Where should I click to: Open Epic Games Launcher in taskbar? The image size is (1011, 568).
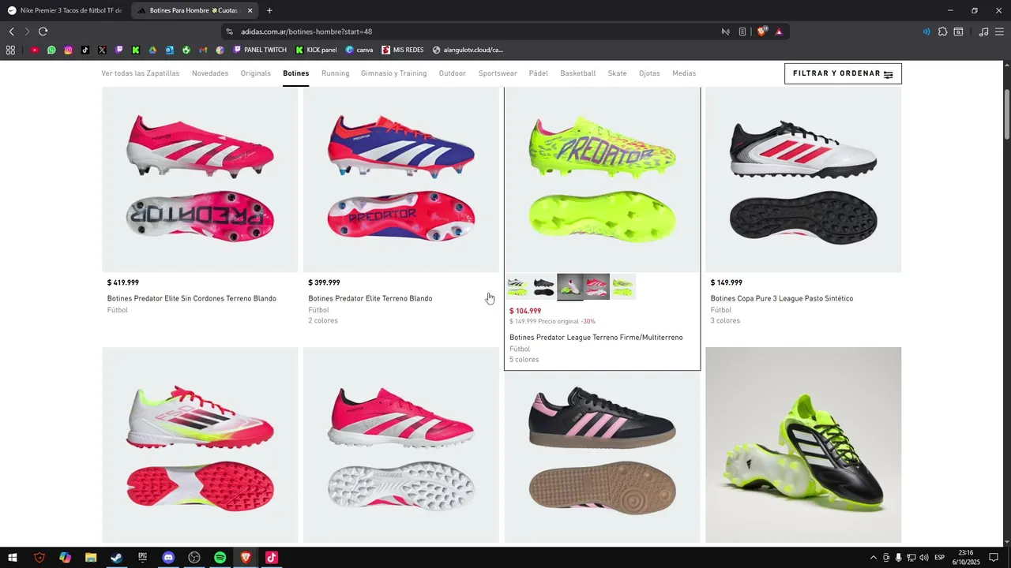click(x=142, y=558)
